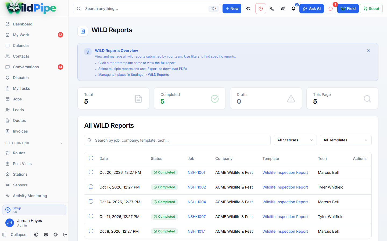This screenshot has width=387, height=241.
Task: Toggle the select-all checkbox in table header
Action: click(x=91, y=158)
